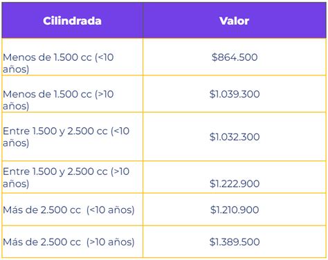Select the $1.389.500 value
The height and width of the screenshot is (260, 328).
pyautogui.click(x=235, y=242)
